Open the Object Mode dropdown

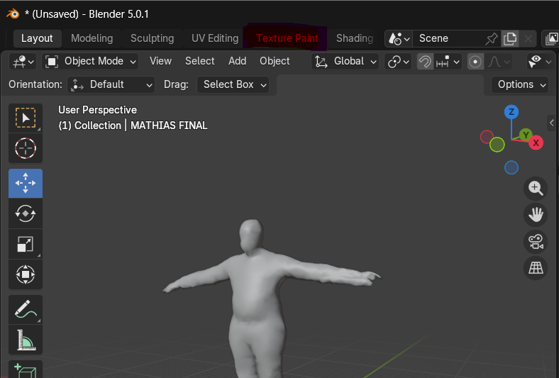[x=91, y=61]
